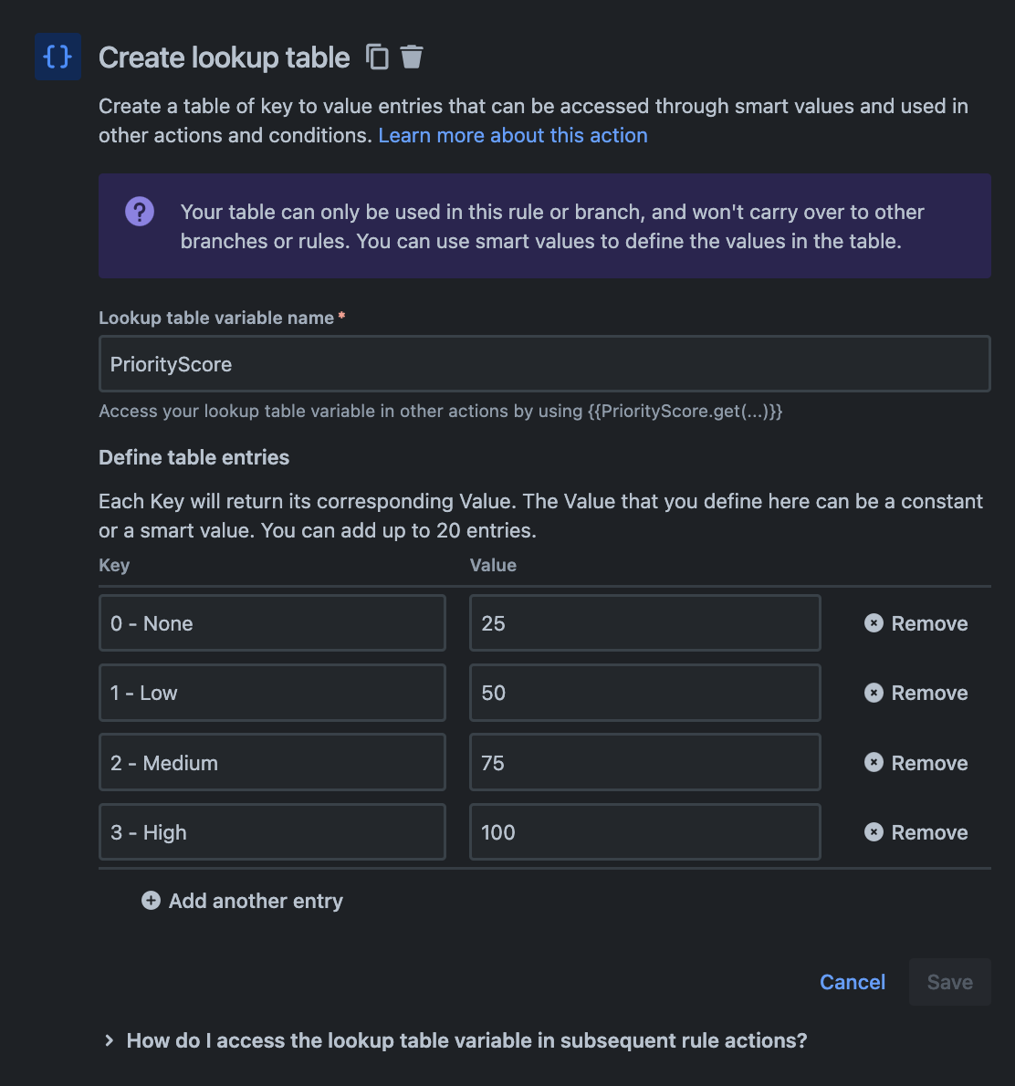The width and height of the screenshot is (1015, 1086).
Task: Remove the "0 - None" table entry
Action: tap(916, 623)
